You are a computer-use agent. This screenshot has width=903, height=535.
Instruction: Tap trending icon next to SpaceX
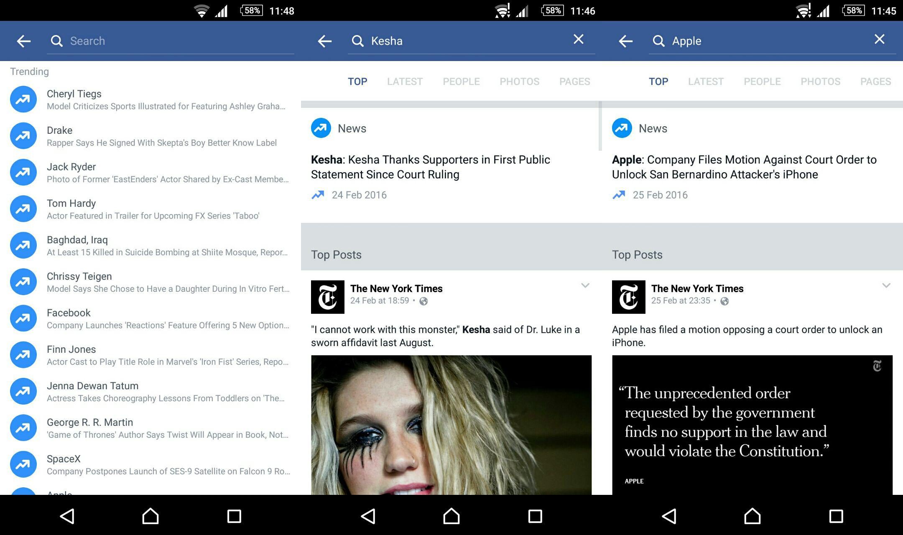pos(23,464)
